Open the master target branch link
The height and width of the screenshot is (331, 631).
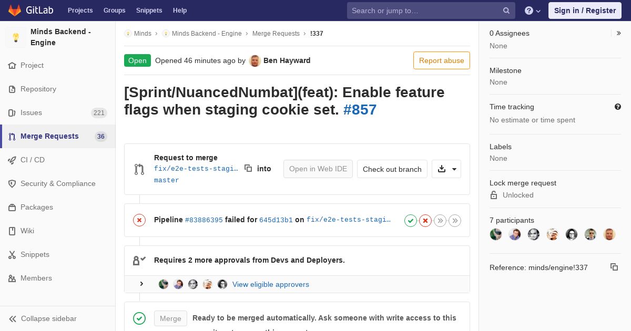click(167, 180)
